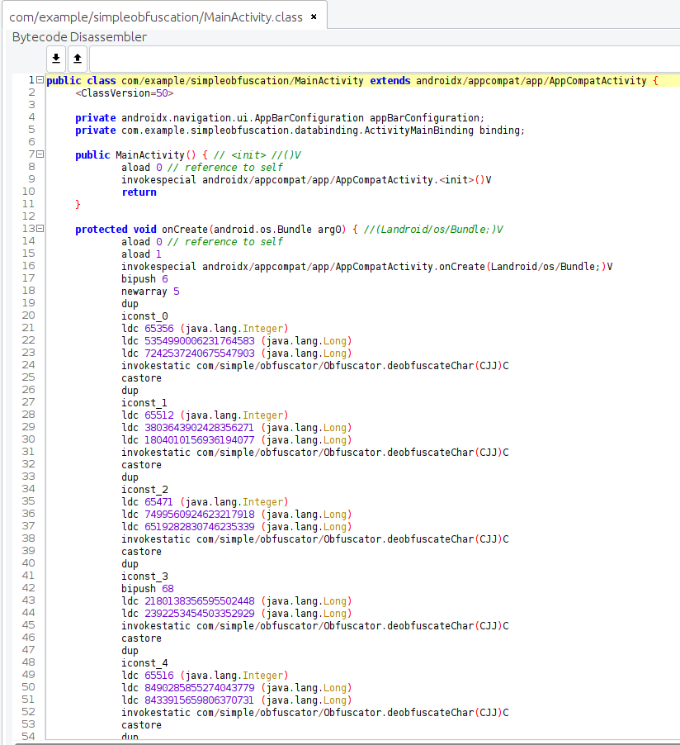Select the MainActivity.class tab
The image size is (680, 745).
[155, 17]
